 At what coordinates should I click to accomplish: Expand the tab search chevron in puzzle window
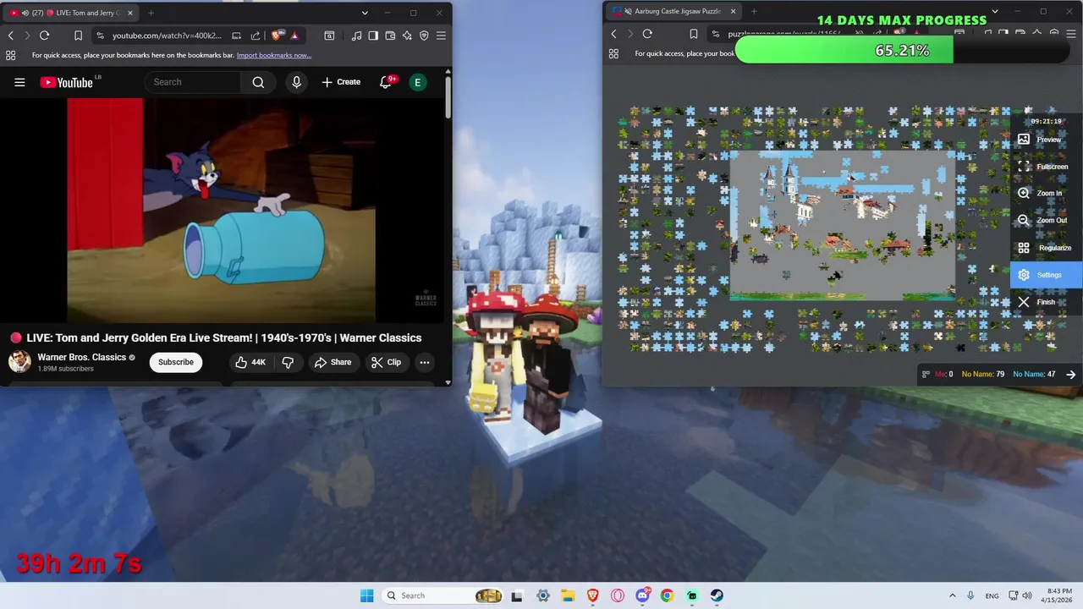tap(994, 12)
